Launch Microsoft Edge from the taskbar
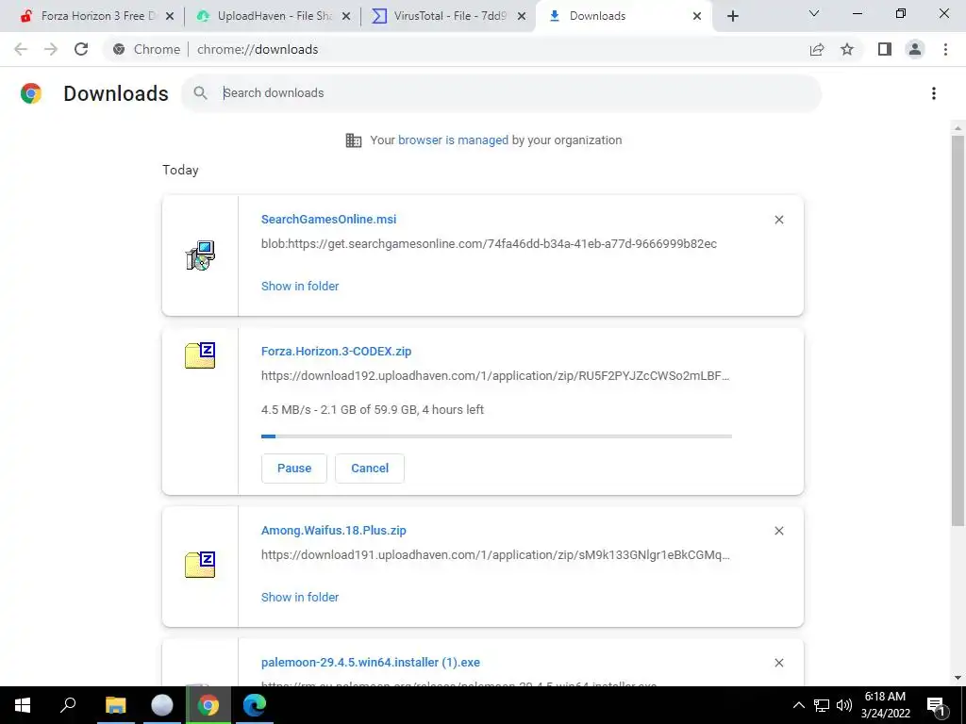 coord(254,705)
